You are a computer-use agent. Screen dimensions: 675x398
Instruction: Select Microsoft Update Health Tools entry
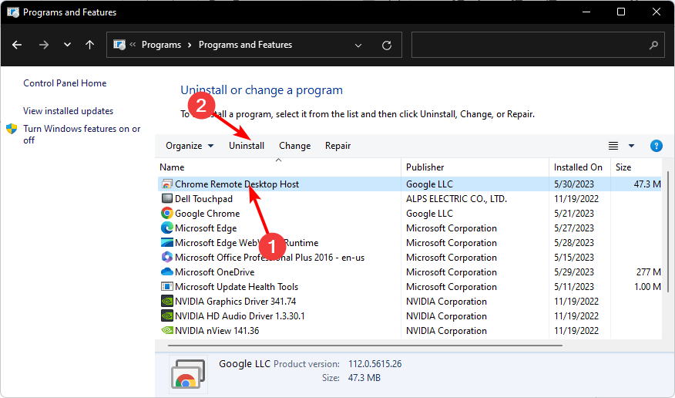pyautogui.click(x=409, y=286)
